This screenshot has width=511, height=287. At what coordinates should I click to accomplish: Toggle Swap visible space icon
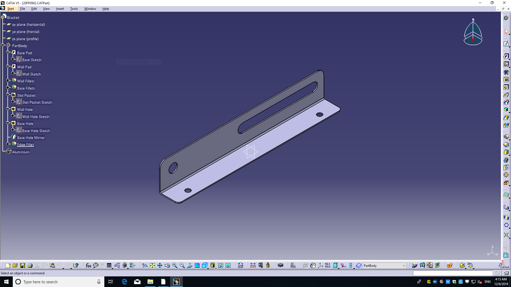[228, 265]
